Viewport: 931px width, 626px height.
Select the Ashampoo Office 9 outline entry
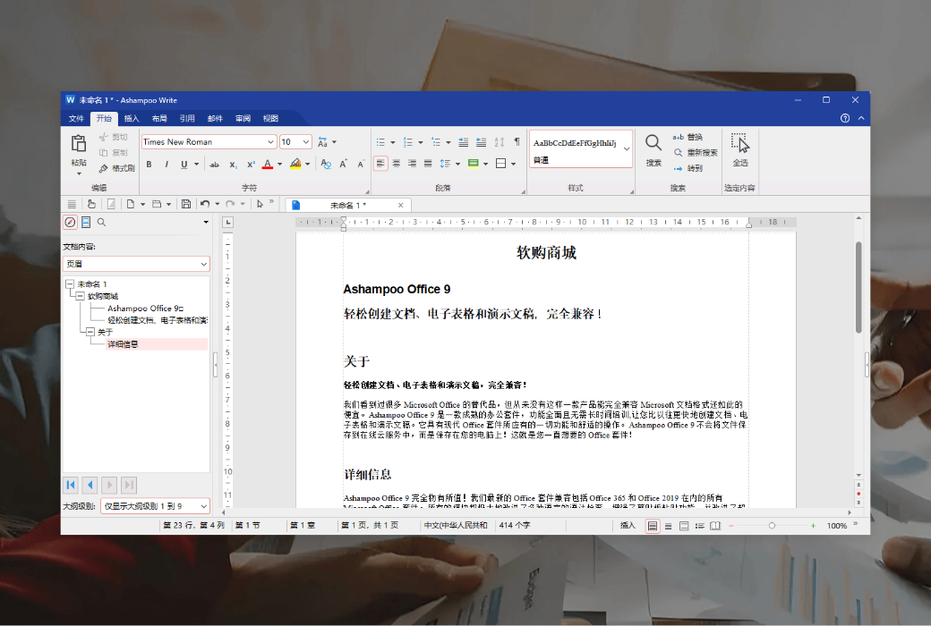tap(145, 309)
